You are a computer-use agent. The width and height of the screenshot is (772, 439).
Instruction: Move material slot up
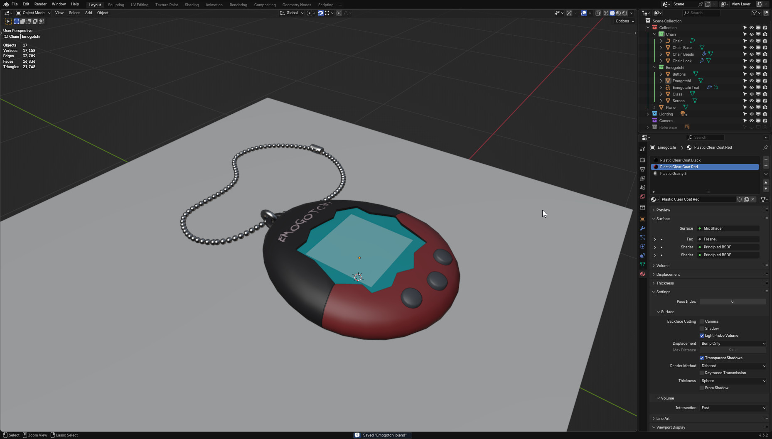tap(766, 182)
